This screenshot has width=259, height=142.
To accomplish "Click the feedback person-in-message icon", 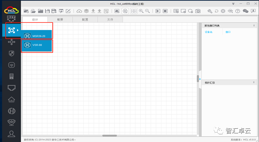I will [x=253, y=11].
